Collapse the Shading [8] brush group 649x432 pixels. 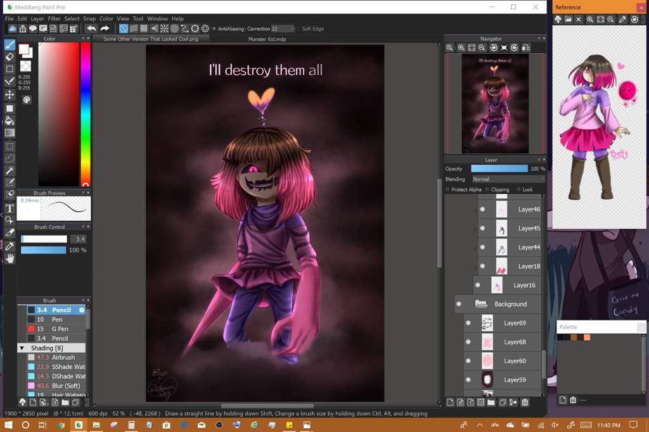[x=22, y=348]
